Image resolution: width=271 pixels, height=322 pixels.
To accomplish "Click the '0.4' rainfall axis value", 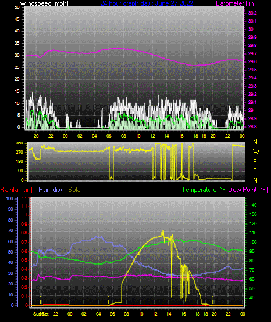I will [x=24, y=269].
